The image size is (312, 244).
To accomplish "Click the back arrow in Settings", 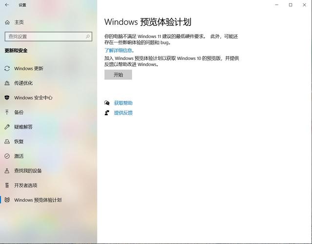I will (7, 5).
